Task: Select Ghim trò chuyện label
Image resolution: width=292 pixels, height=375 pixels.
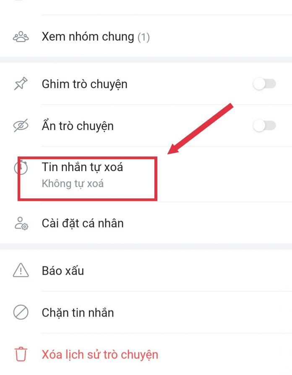Action: 84,84
